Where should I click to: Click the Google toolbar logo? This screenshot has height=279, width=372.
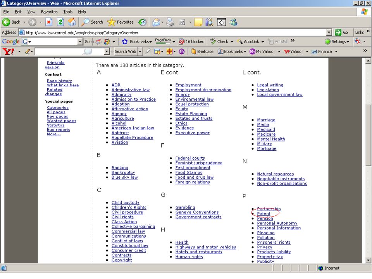click(11, 41)
